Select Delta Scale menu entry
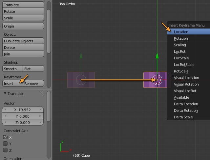 click(x=188, y=117)
